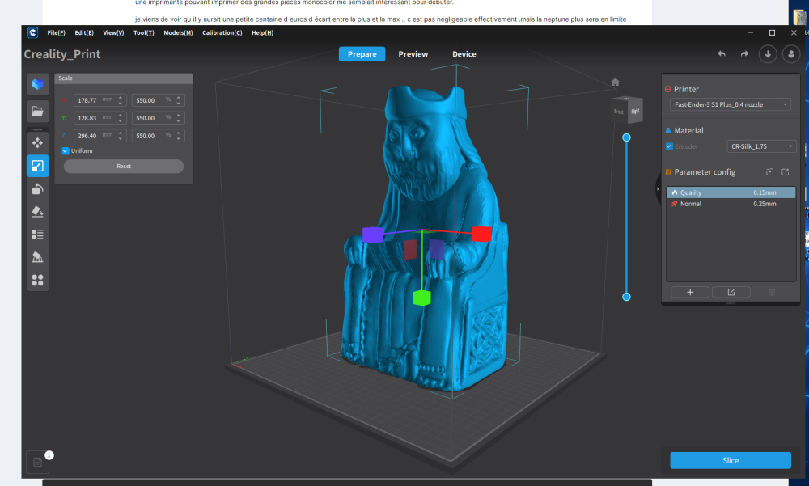Import a parameter config profile

click(770, 171)
